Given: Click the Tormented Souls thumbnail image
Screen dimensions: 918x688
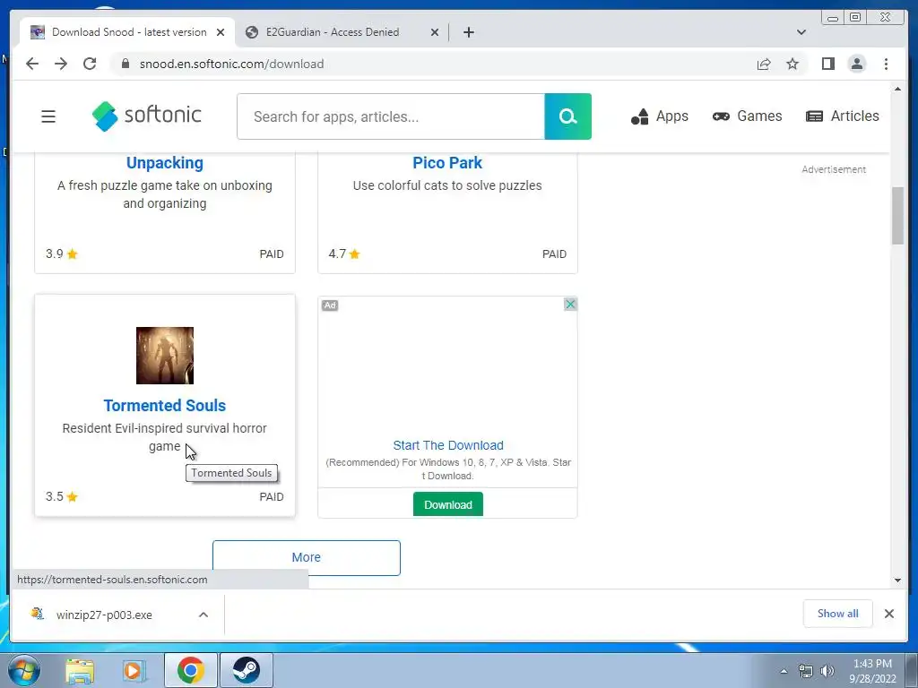Looking at the screenshot, I should 165,356.
